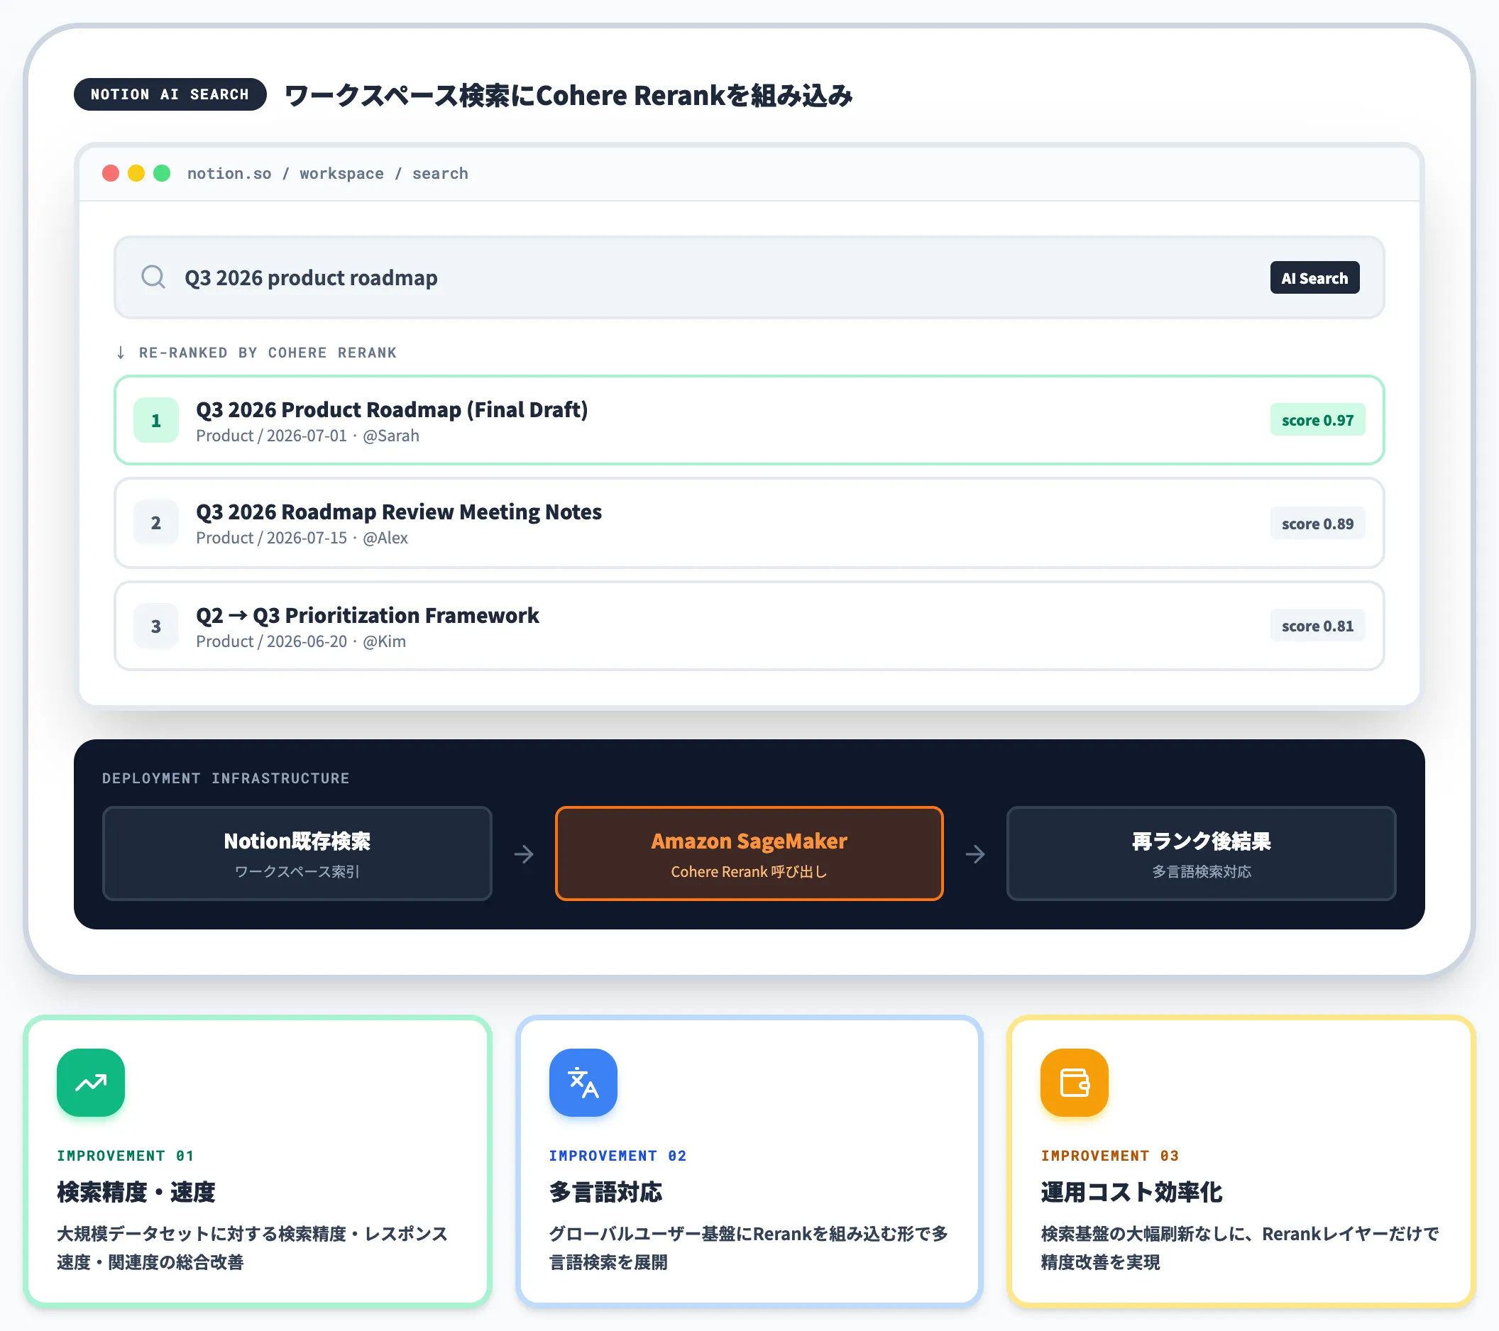Click the ワークスペース検索にCohere Rerankを組み込み headline

[569, 95]
